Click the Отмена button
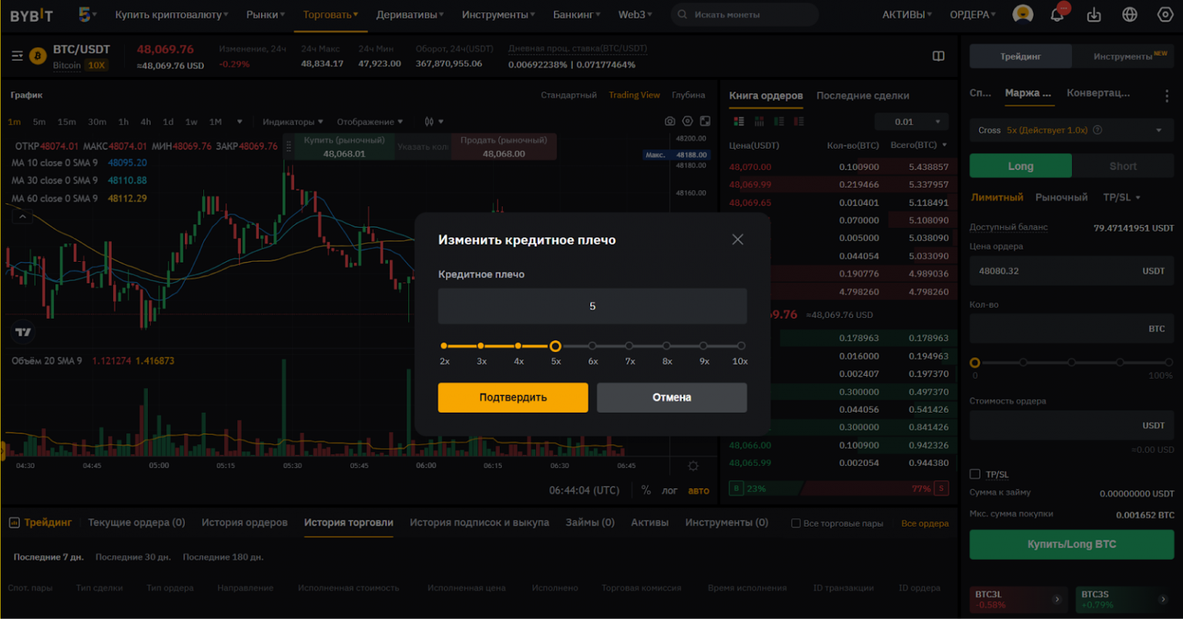 pos(672,397)
